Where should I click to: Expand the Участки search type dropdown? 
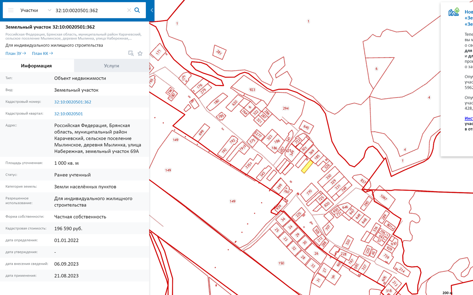(49, 10)
